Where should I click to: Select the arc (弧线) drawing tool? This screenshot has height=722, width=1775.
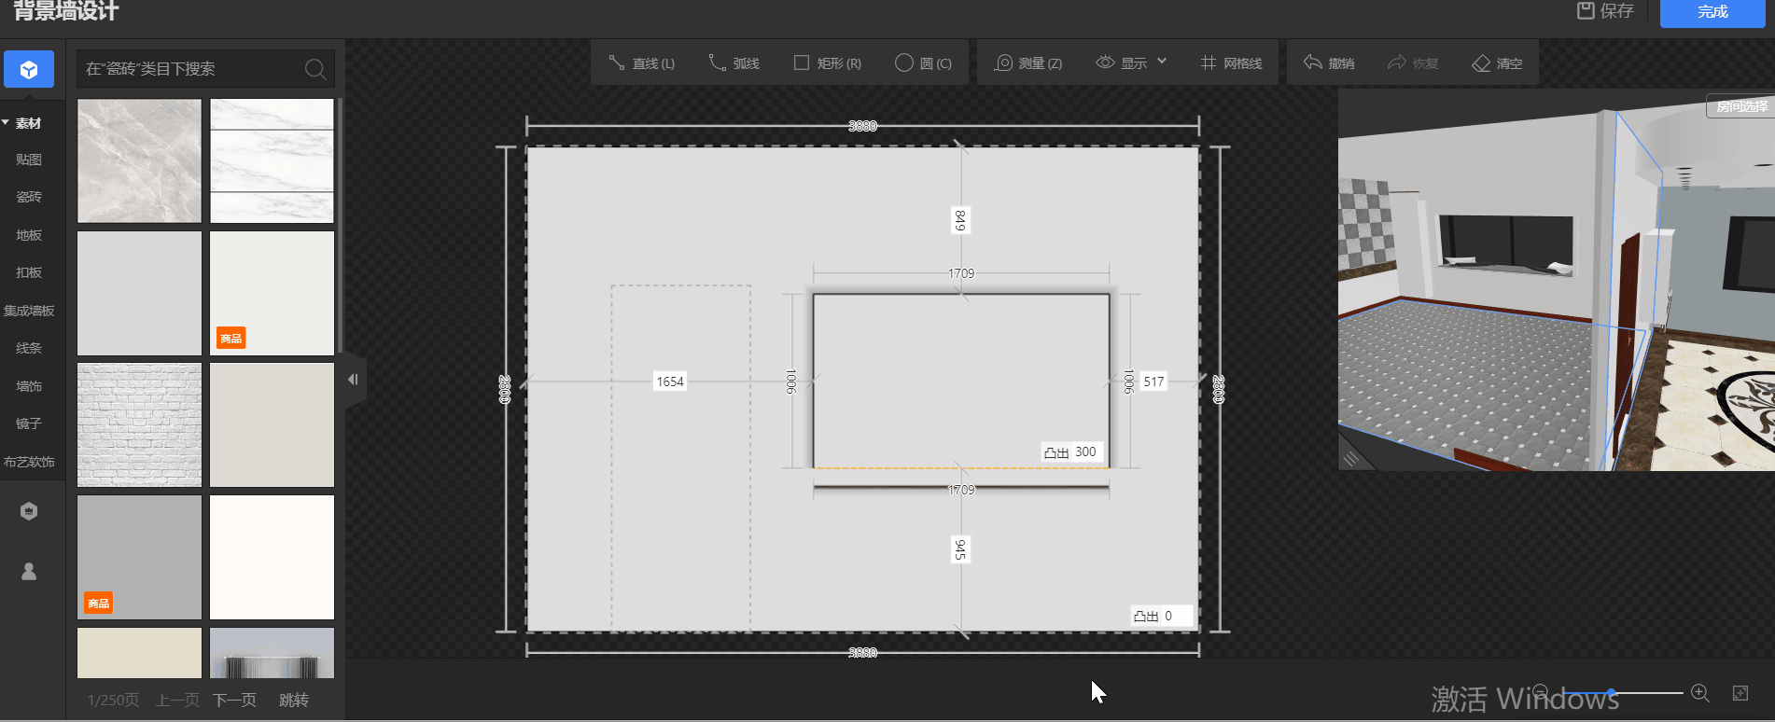(734, 63)
